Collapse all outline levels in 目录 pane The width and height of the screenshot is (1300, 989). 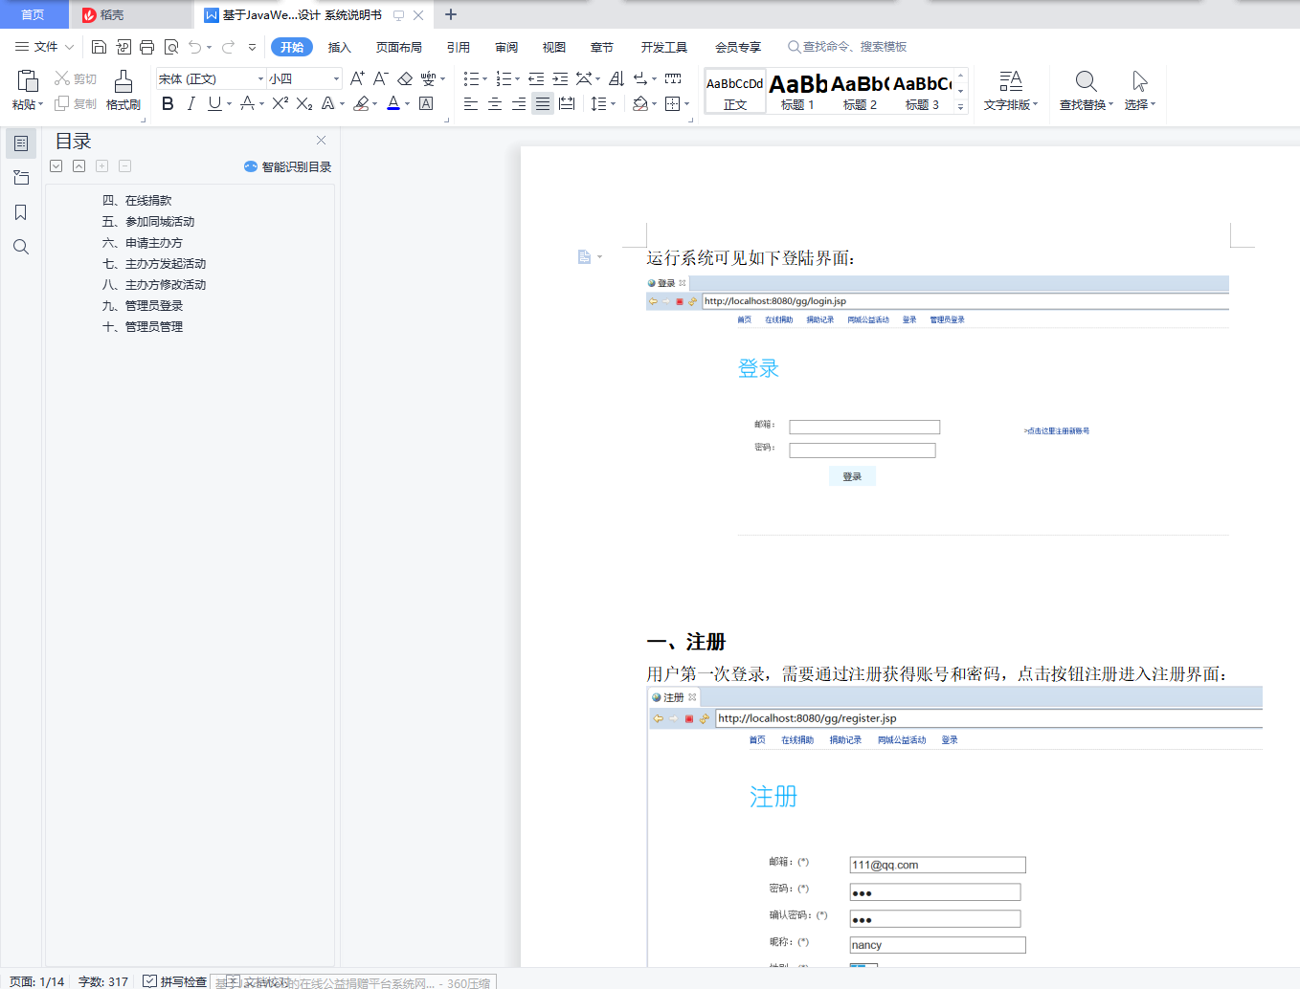point(79,165)
